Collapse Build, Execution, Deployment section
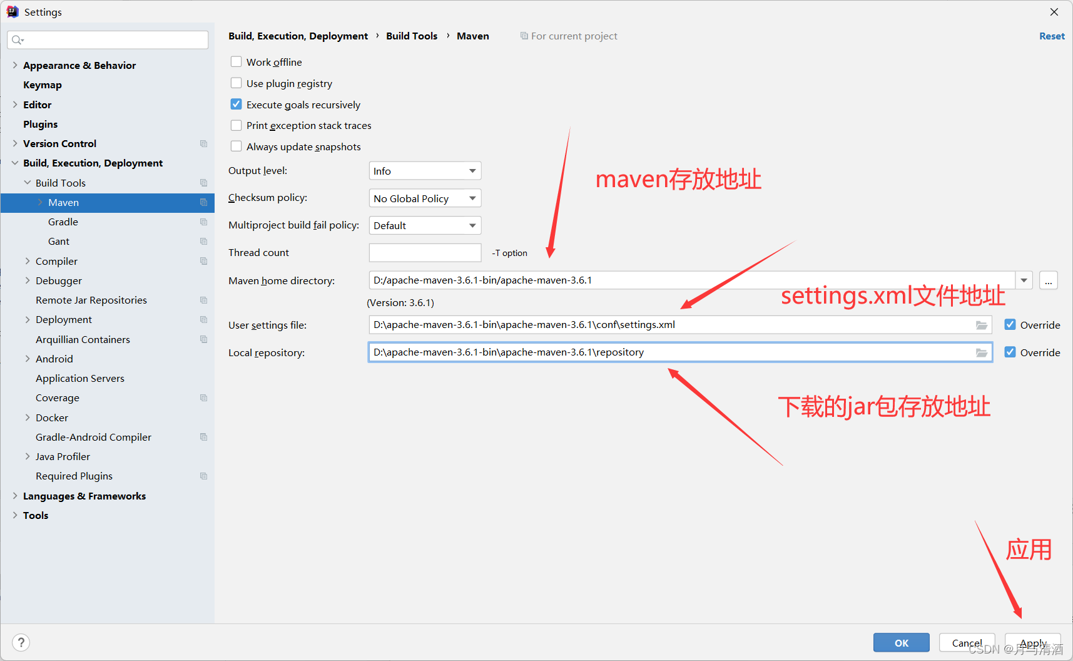 point(15,163)
